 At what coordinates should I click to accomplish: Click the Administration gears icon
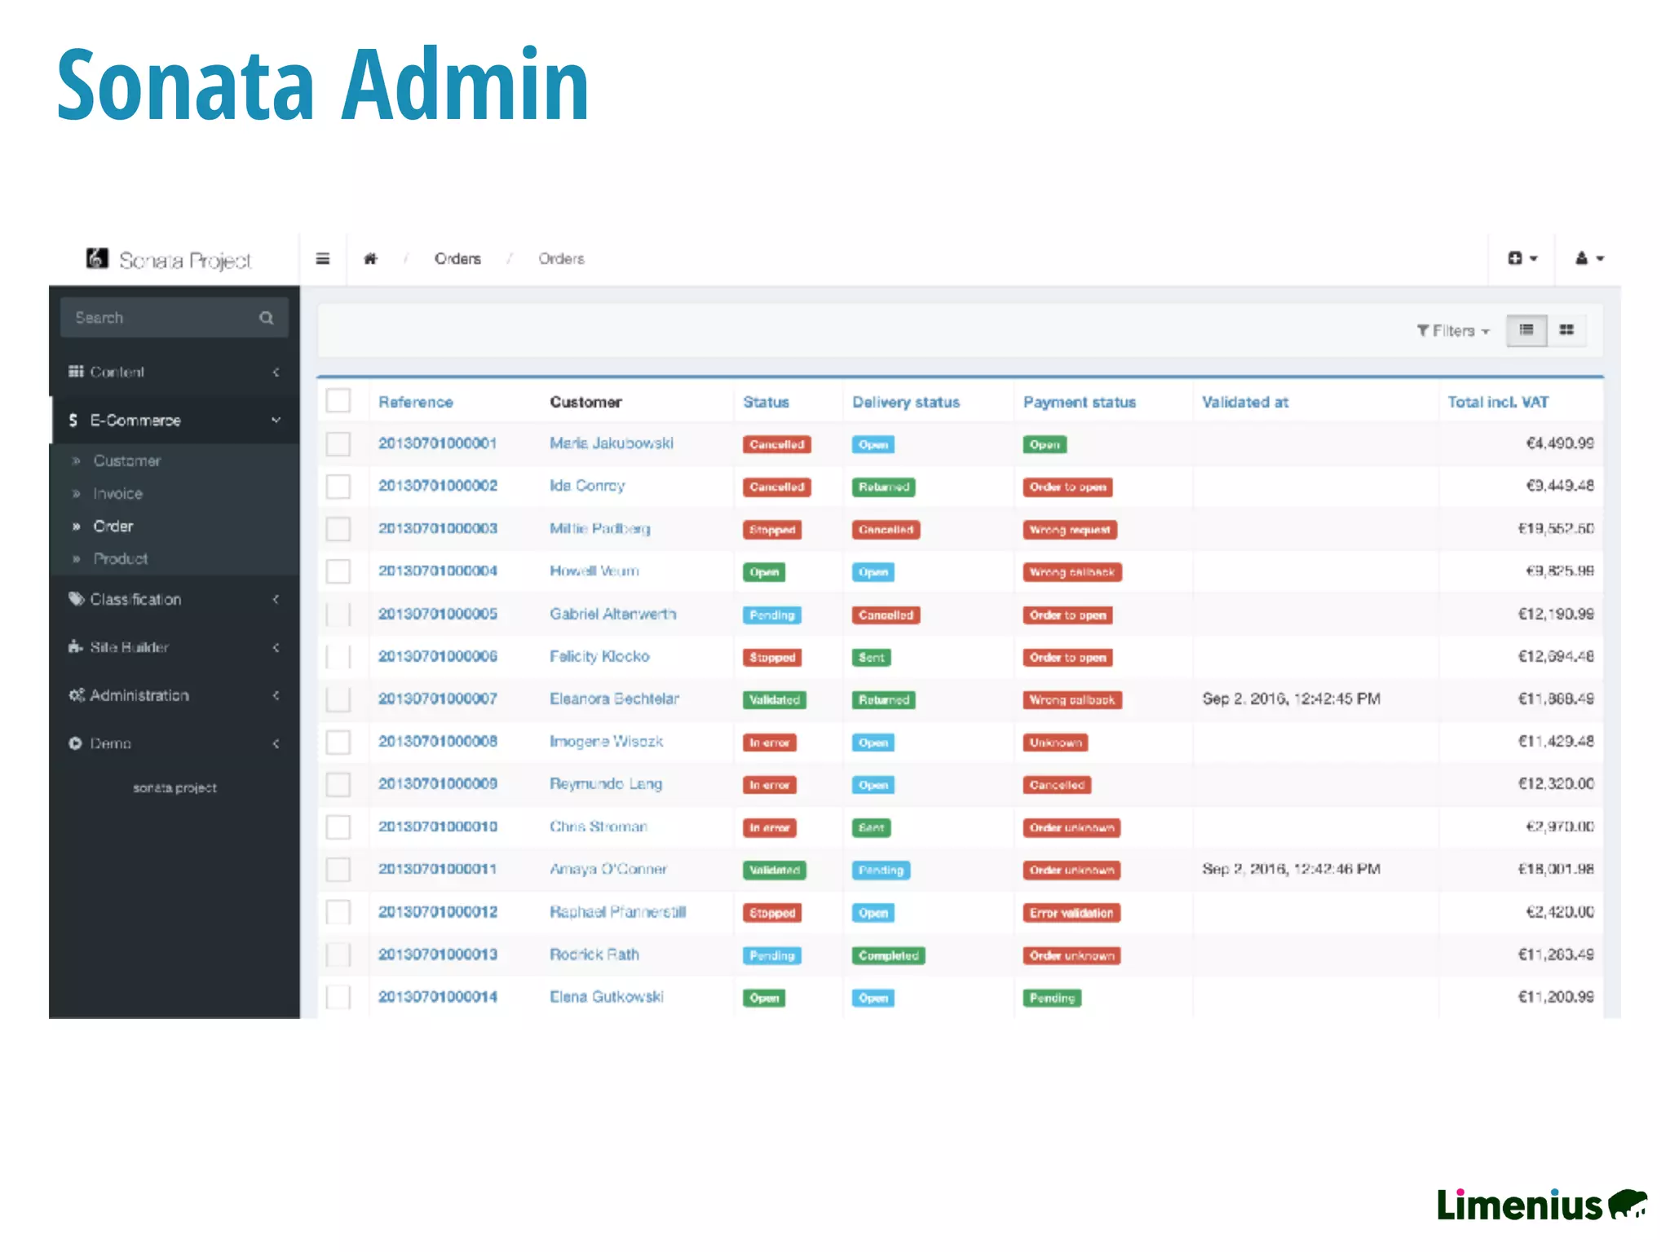coord(77,695)
